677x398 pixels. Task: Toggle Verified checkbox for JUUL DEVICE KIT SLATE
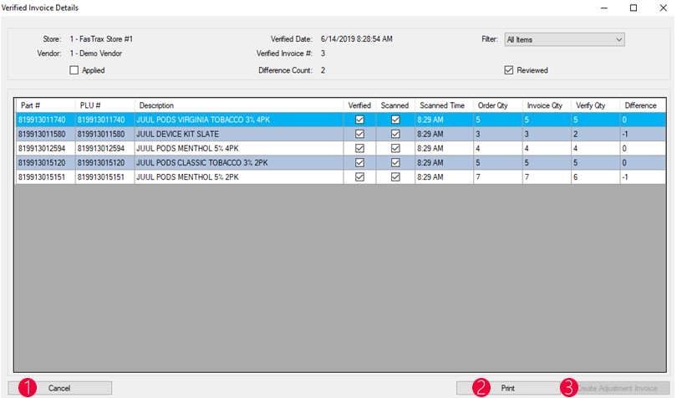359,134
